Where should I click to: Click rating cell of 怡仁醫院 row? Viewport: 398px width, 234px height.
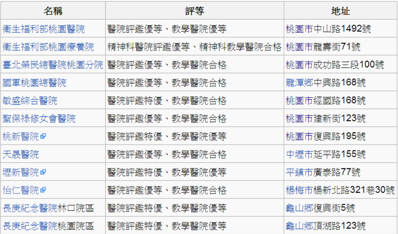[195, 190]
